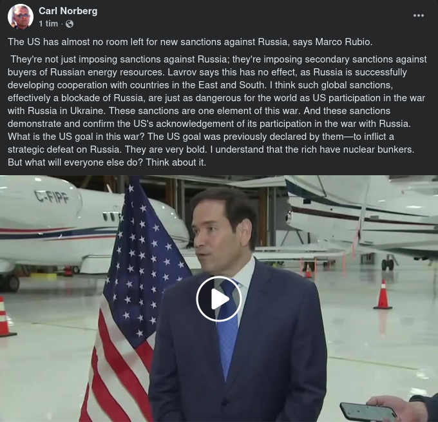Click the paragraph about secondary sanctions
The height and width of the screenshot is (422, 438).
point(217,111)
